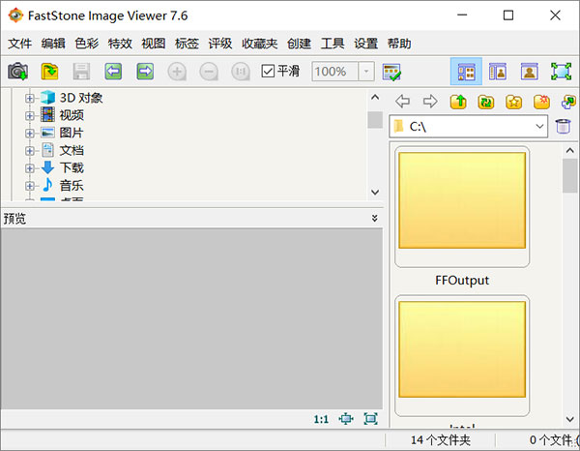Click the fit-to-window icon in preview pane

(x=346, y=419)
